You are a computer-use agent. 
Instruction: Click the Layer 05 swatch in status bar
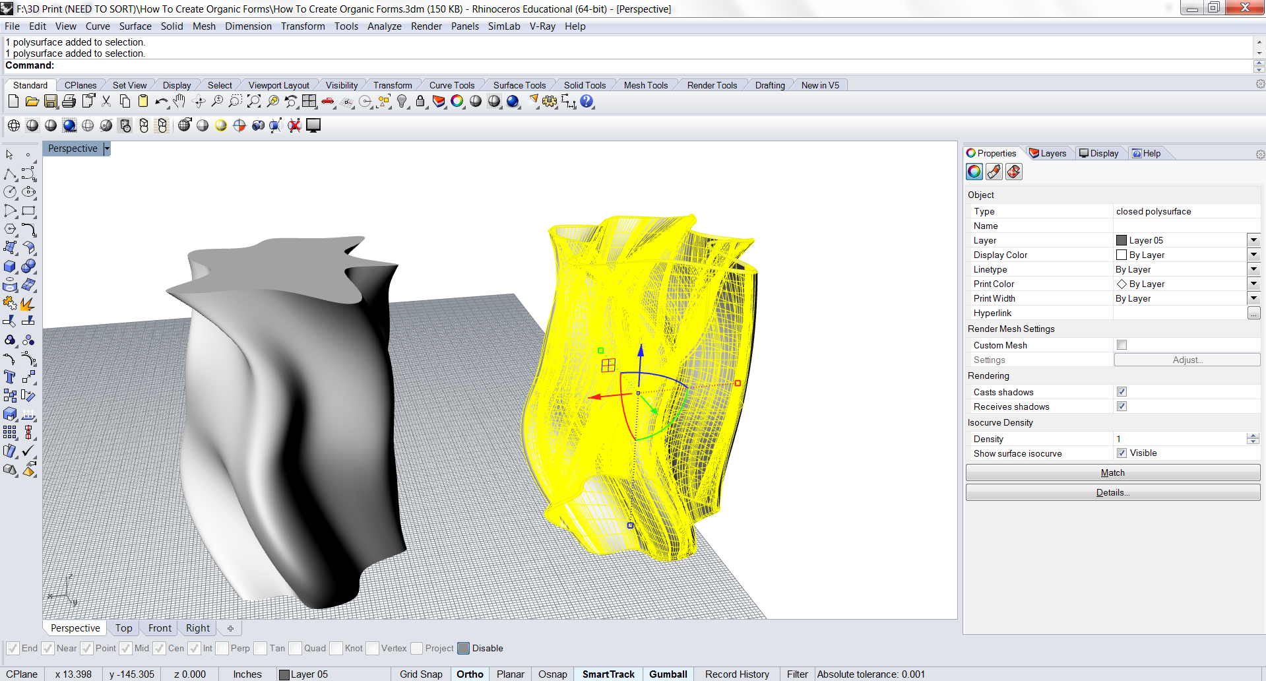click(x=284, y=674)
